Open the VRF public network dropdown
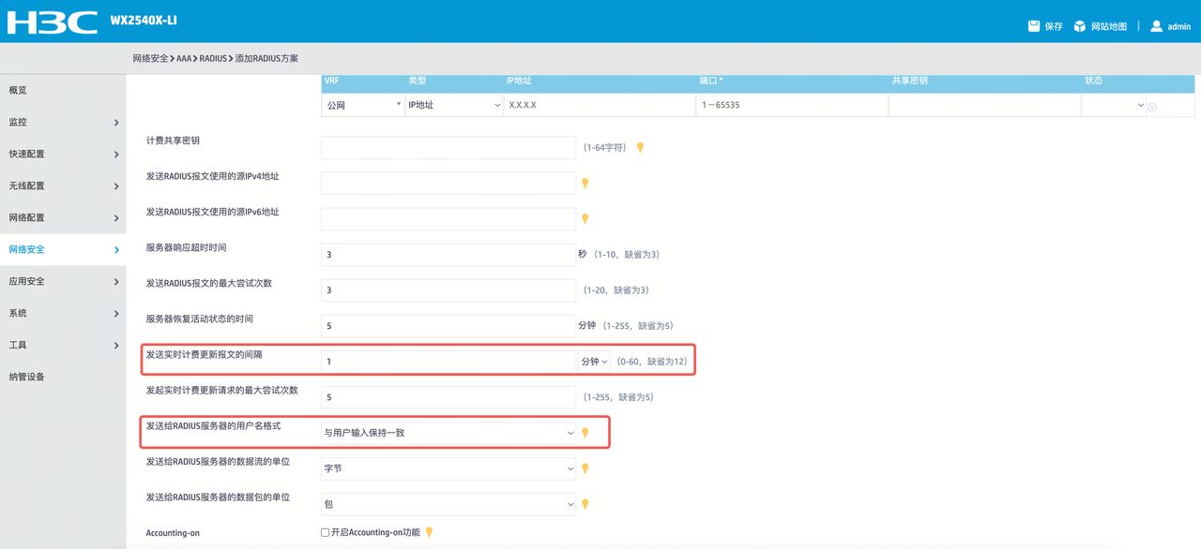The height and width of the screenshot is (549, 1201). [363, 105]
